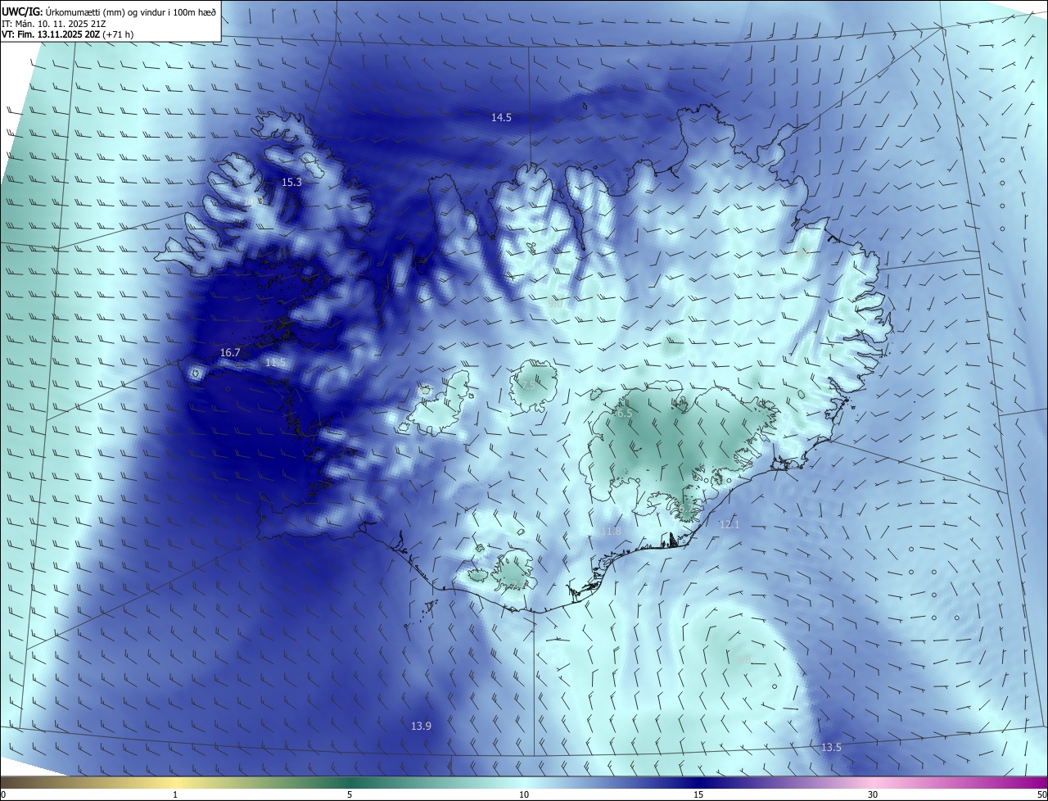Click the 7.5 value on Hofsjökull glacier
The height and width of the screenshot is (801, 1048).
(529, 386)
